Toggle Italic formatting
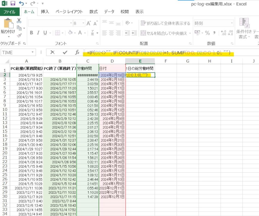The width and height of the screenshot is (259, 216). [x=38, y=33]
